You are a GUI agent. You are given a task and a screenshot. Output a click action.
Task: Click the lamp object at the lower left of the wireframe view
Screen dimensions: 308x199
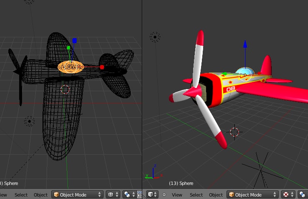(x=30, y=121)
